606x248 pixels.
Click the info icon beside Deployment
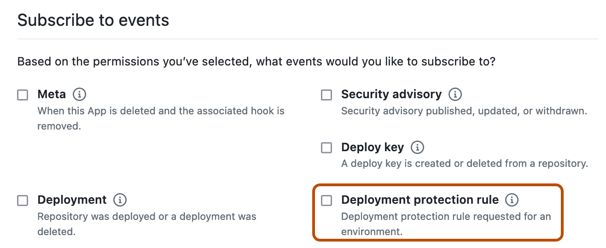[x=120, y=200]
